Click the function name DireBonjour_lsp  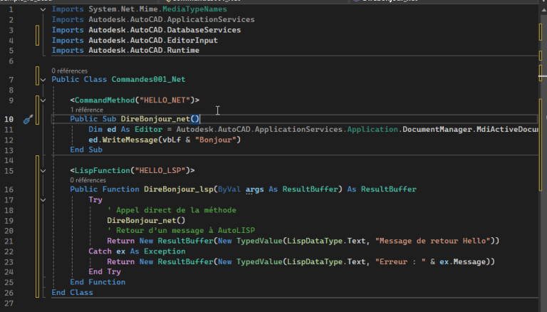(179, 189)
